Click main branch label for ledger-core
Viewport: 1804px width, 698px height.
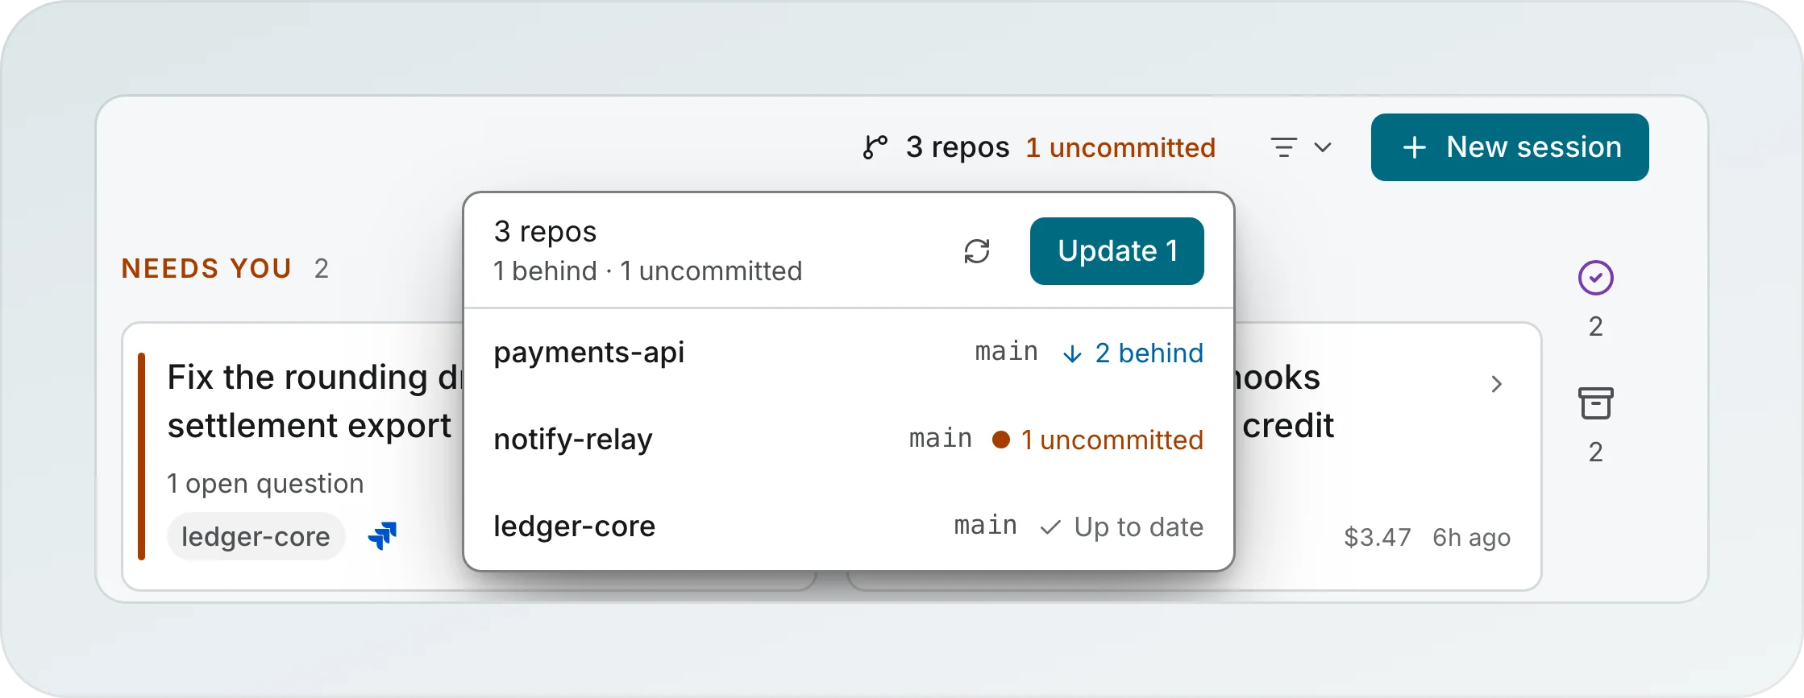(985, 526)
